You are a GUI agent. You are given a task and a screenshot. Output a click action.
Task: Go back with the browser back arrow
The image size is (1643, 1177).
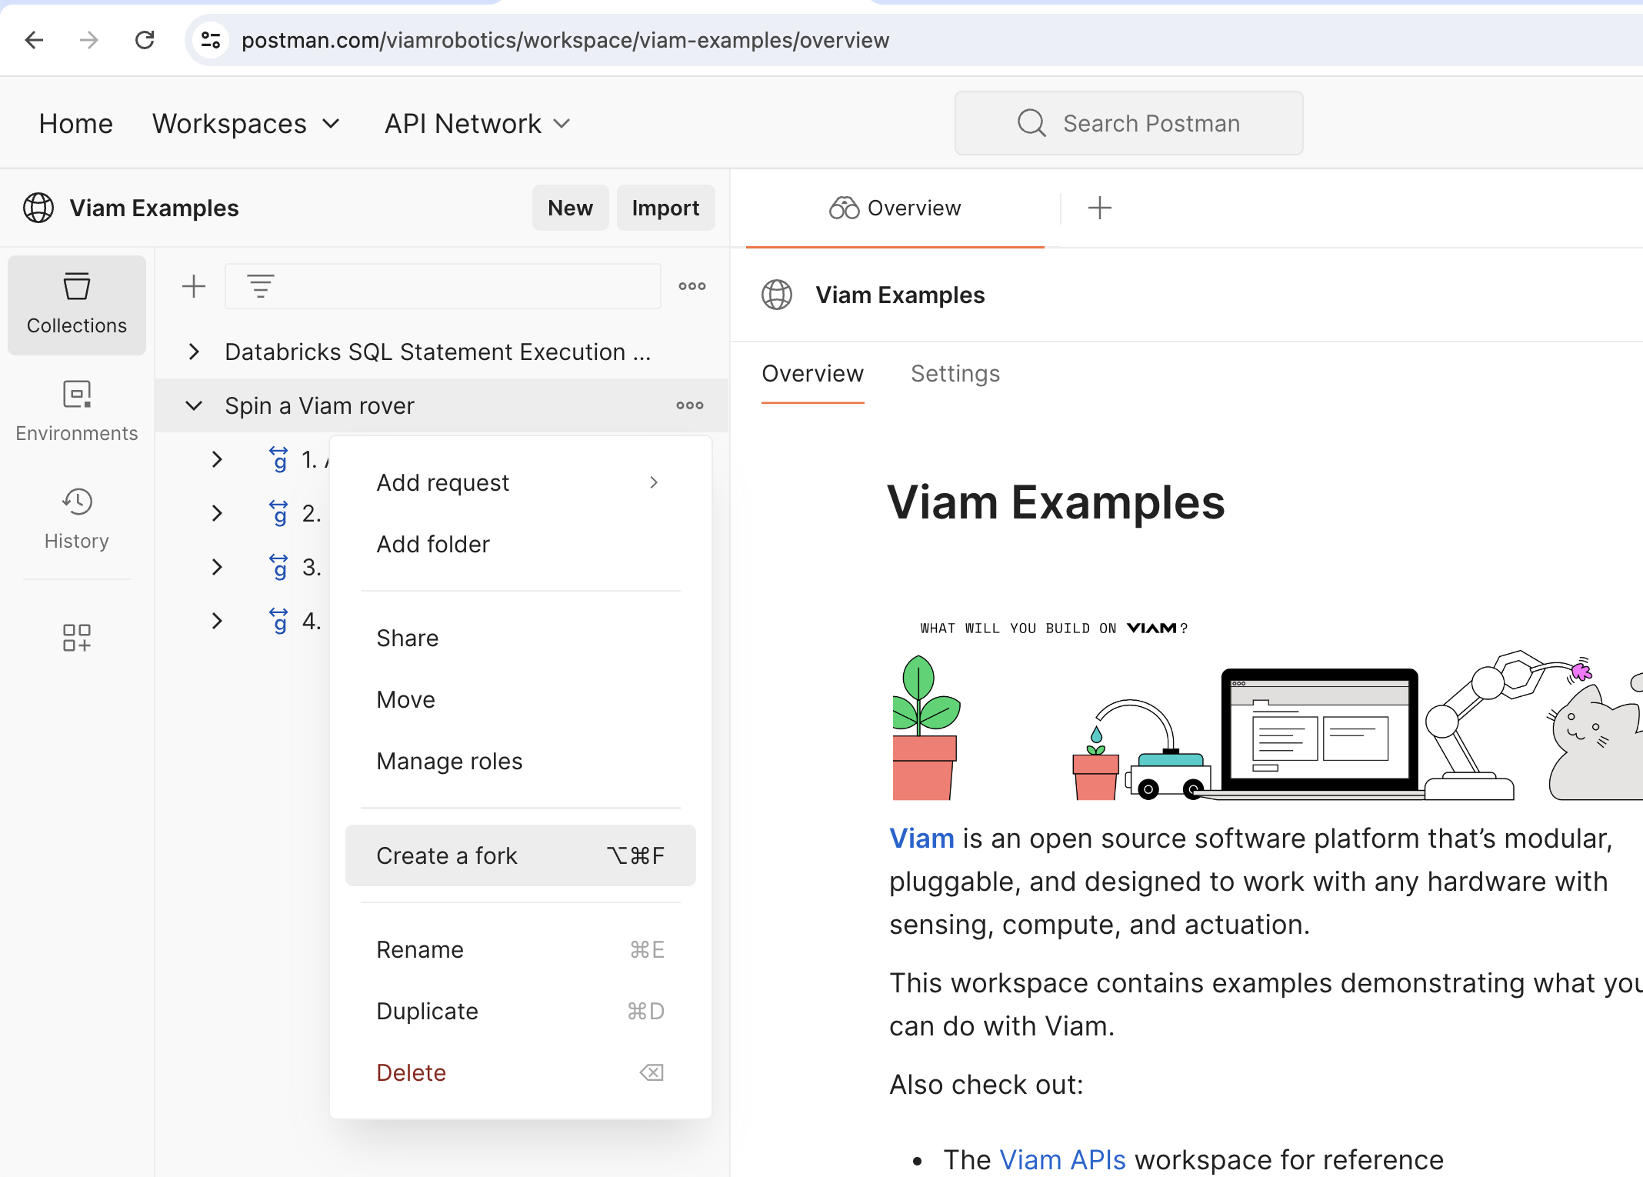click(34, 40)
